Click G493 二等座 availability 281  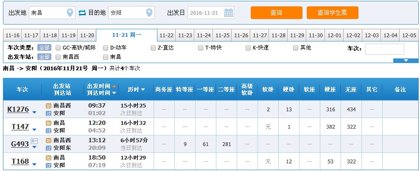point(227,144)
